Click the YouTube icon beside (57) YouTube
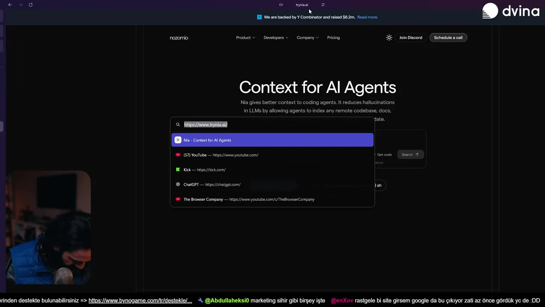Screen dimensions: 545x307 pyautogui.click(x=178, y=155)
